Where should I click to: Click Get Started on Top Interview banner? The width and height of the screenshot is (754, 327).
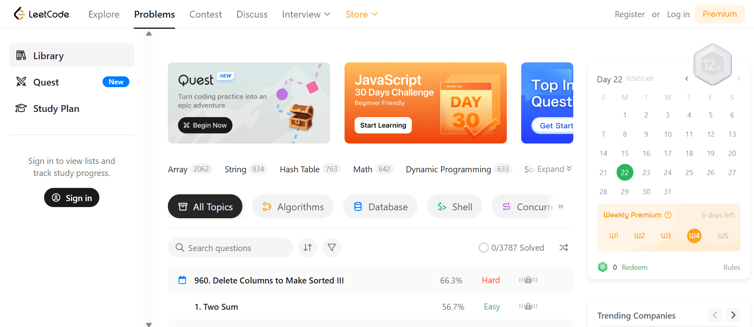(552, 126)
